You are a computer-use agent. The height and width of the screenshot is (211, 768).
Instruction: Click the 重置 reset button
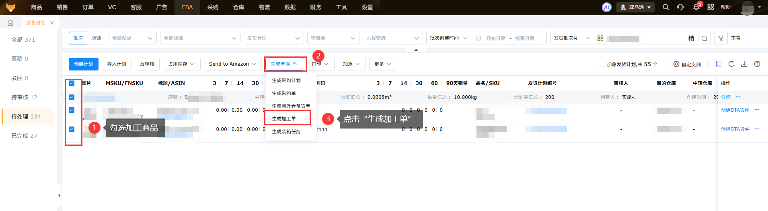[736, 38]
